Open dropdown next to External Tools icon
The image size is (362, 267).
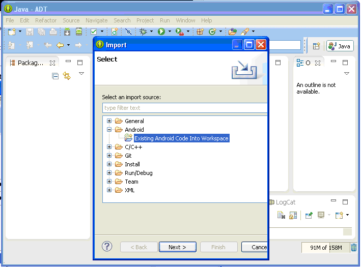point(188,32)
